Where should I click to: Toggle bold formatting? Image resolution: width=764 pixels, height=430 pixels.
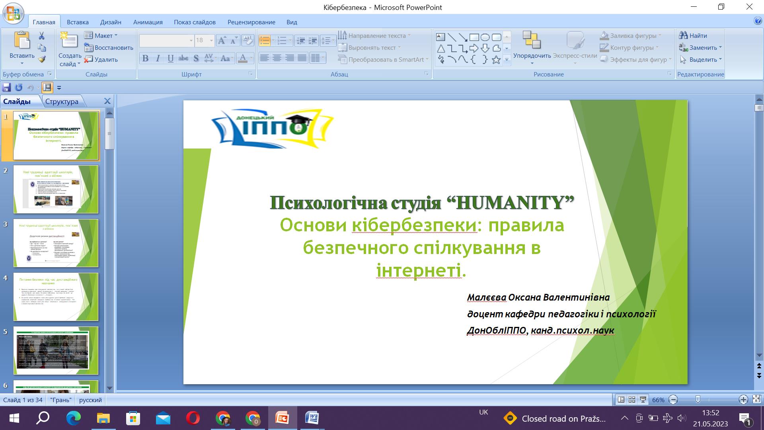145,59
